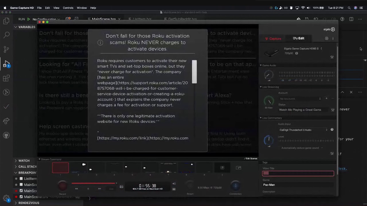Click the Status field Watch Me Playing a Great Game
The image size is (367, 206).
[x=304, y=110]
